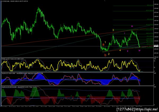
Task: Click the 1154.80 price axis label
Action: [x=156, y=37]
